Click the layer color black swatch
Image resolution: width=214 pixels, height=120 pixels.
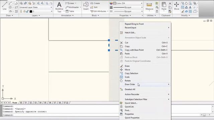pyautogui.click(x=31, y=11)
